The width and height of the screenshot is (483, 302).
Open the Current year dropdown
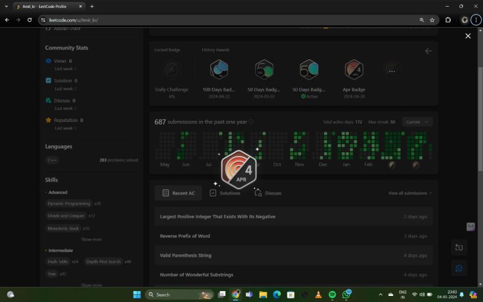coord(417,122)
